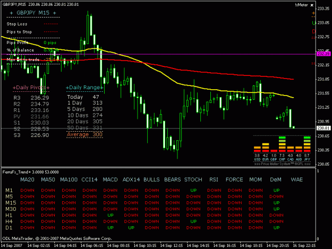The image size is (332, 249).
Task: Click the UP value in M1 STOCH cell
Action: [193, 190]
